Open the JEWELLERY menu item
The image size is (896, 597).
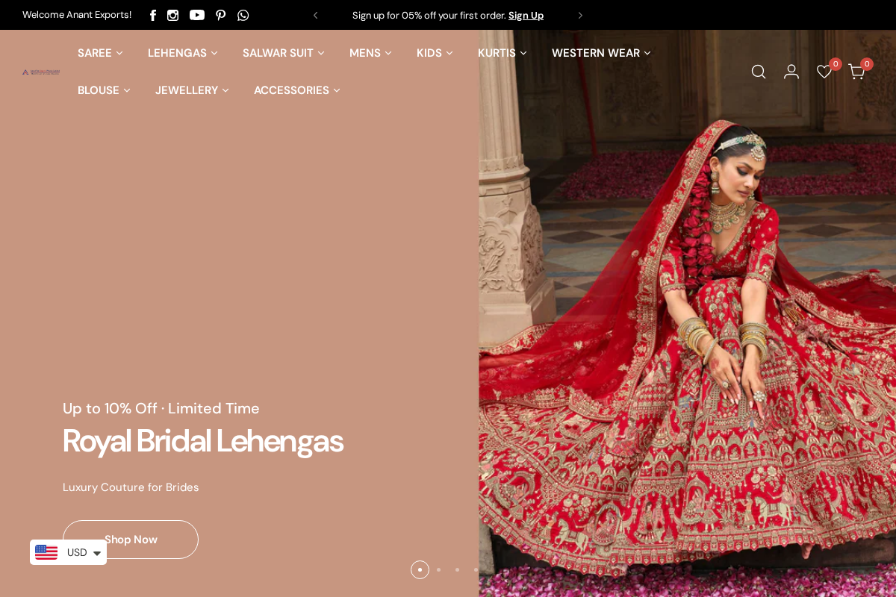192,90
